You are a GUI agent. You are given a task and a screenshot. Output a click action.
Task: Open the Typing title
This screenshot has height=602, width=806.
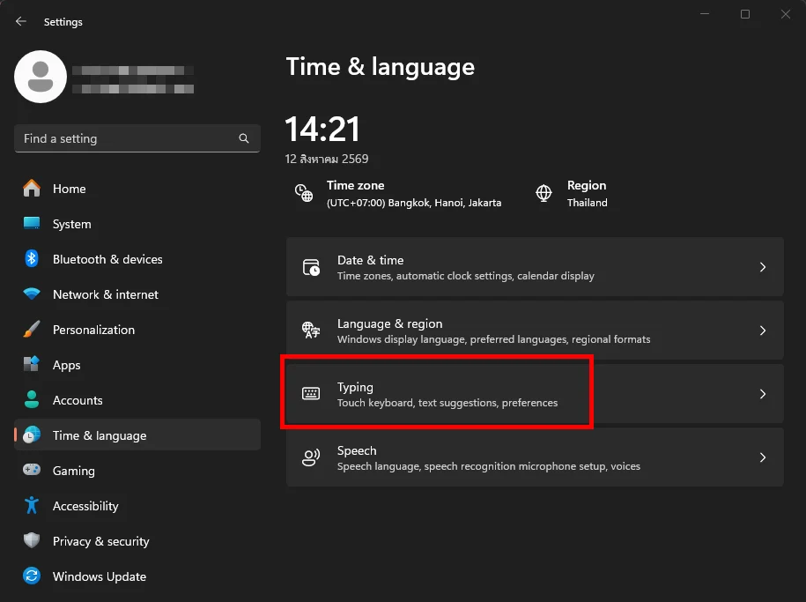pyautogui.click(x=355, y=388)
